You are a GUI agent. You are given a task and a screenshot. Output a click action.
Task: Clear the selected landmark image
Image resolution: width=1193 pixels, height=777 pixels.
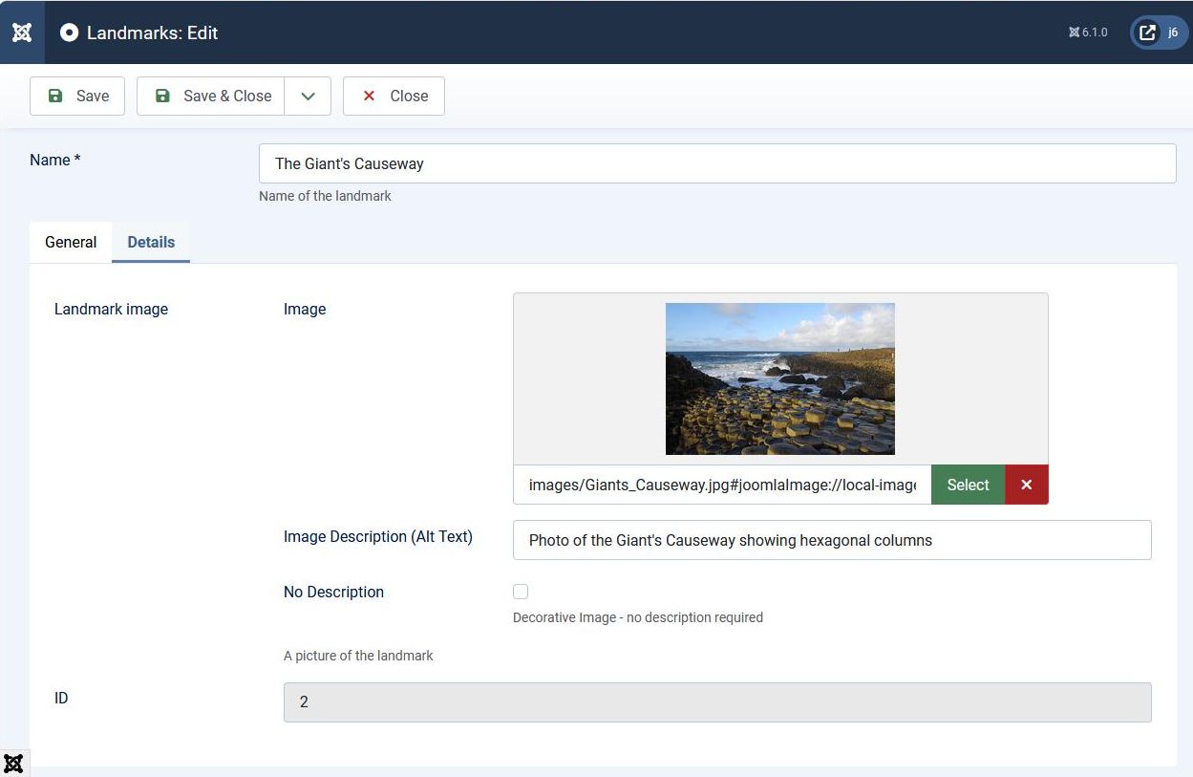(1027, 485)
